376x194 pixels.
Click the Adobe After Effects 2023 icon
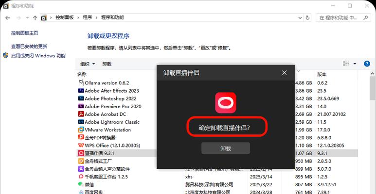pos(81,91)
